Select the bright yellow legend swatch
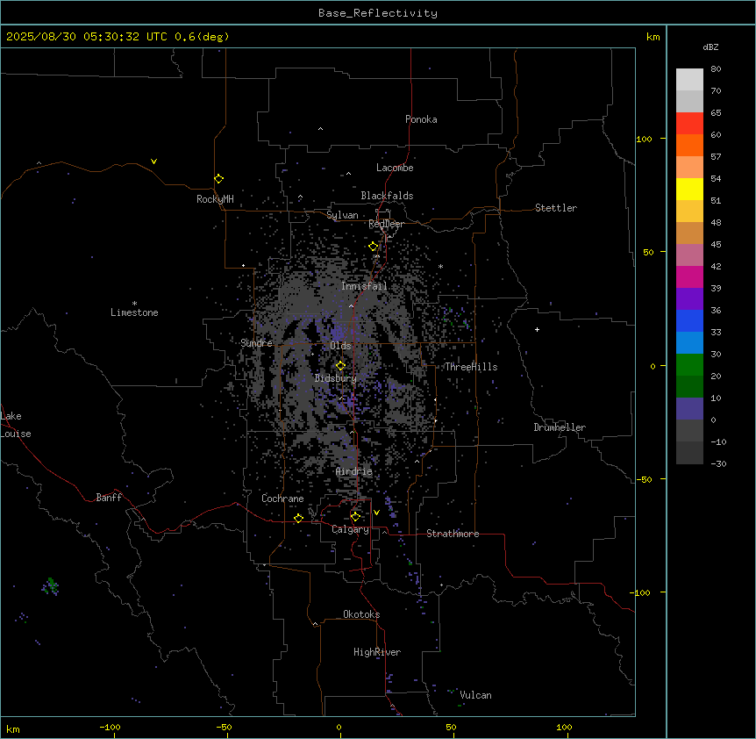756x739 pixels. pos(689,189)
